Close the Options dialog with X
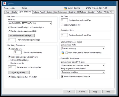119x97 pixels. [114, 4]
